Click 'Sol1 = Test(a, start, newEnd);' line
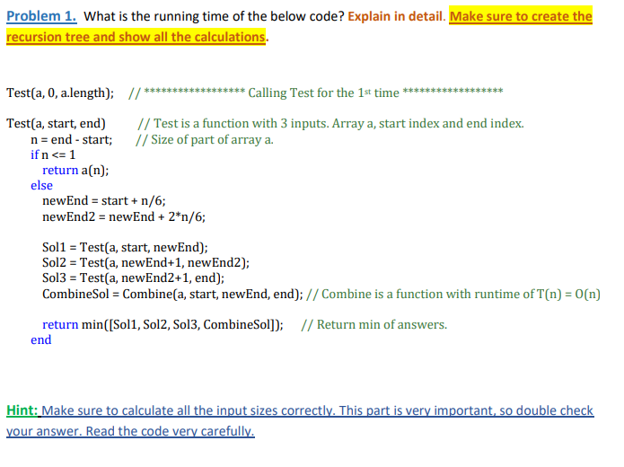 click(x=125, y=247)
